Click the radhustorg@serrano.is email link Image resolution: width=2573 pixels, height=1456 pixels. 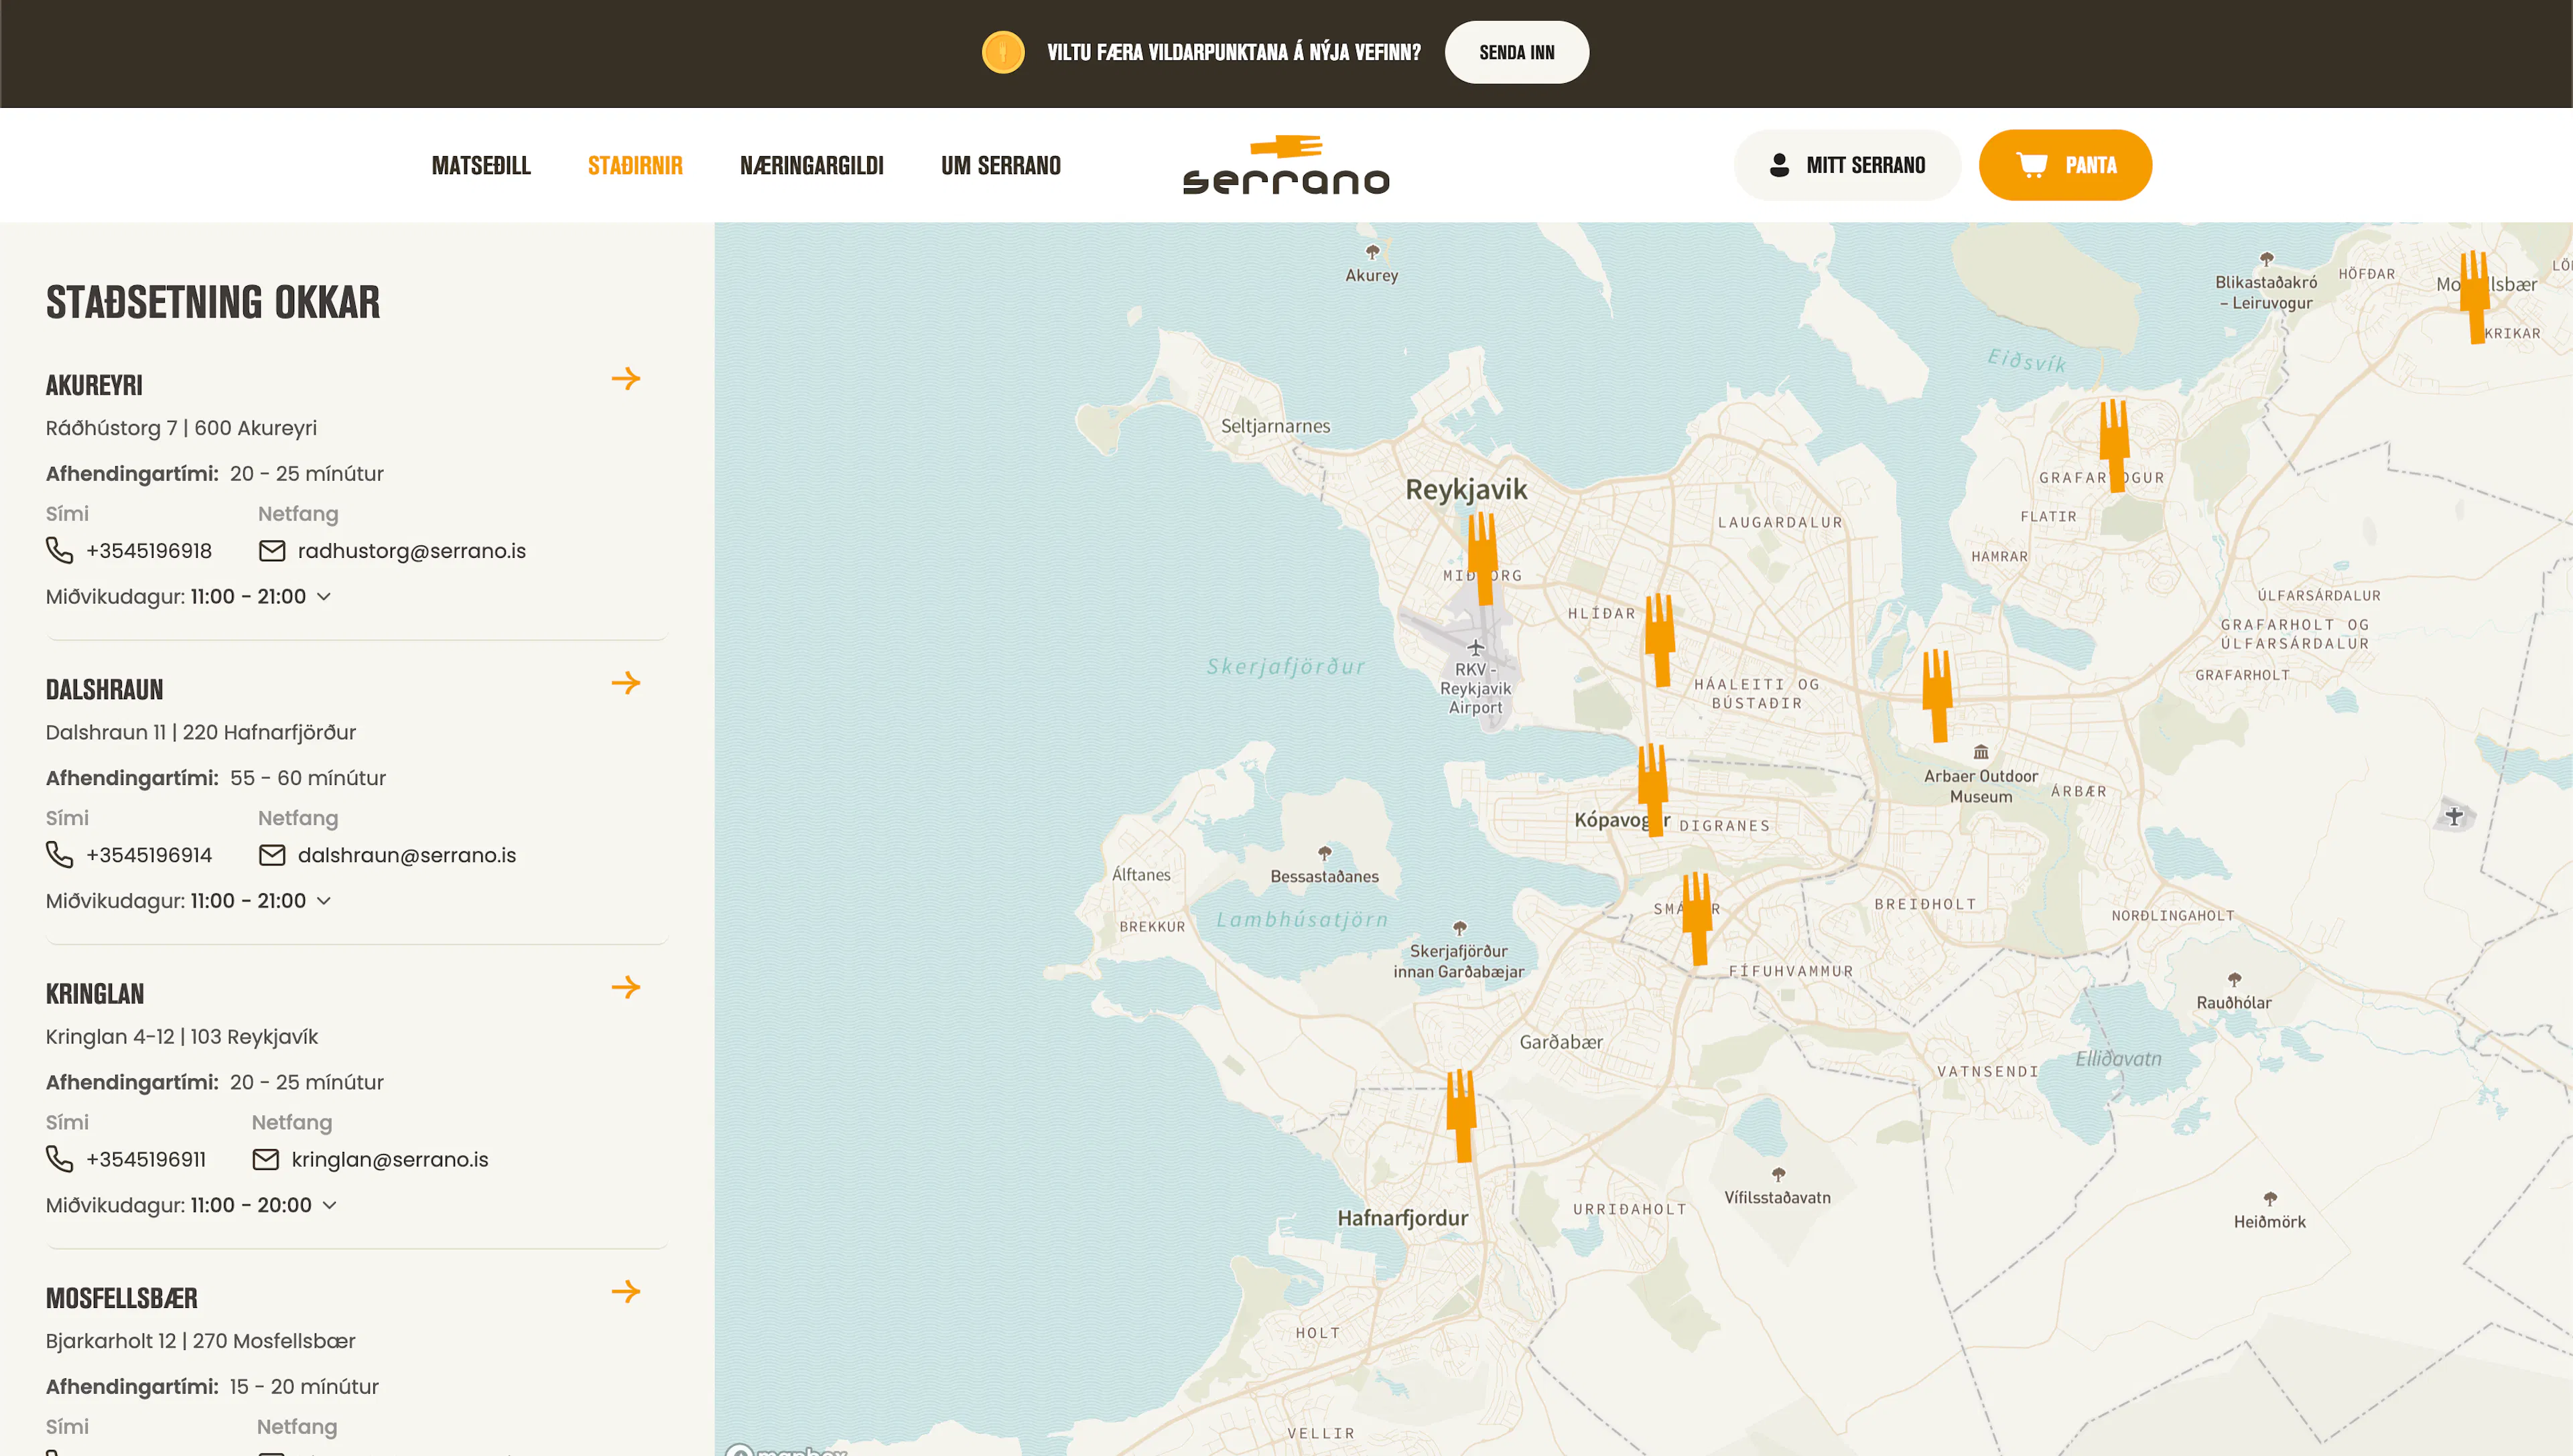point(411,551)
